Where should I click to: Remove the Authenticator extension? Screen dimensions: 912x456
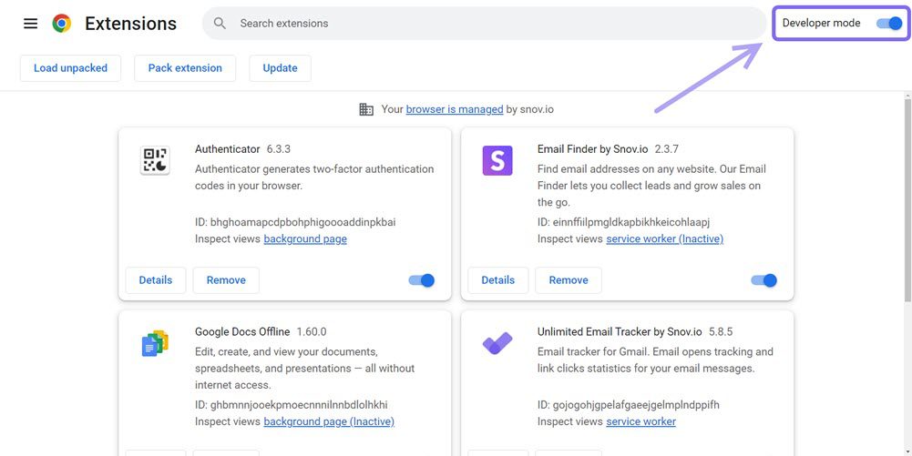(226, 280)
